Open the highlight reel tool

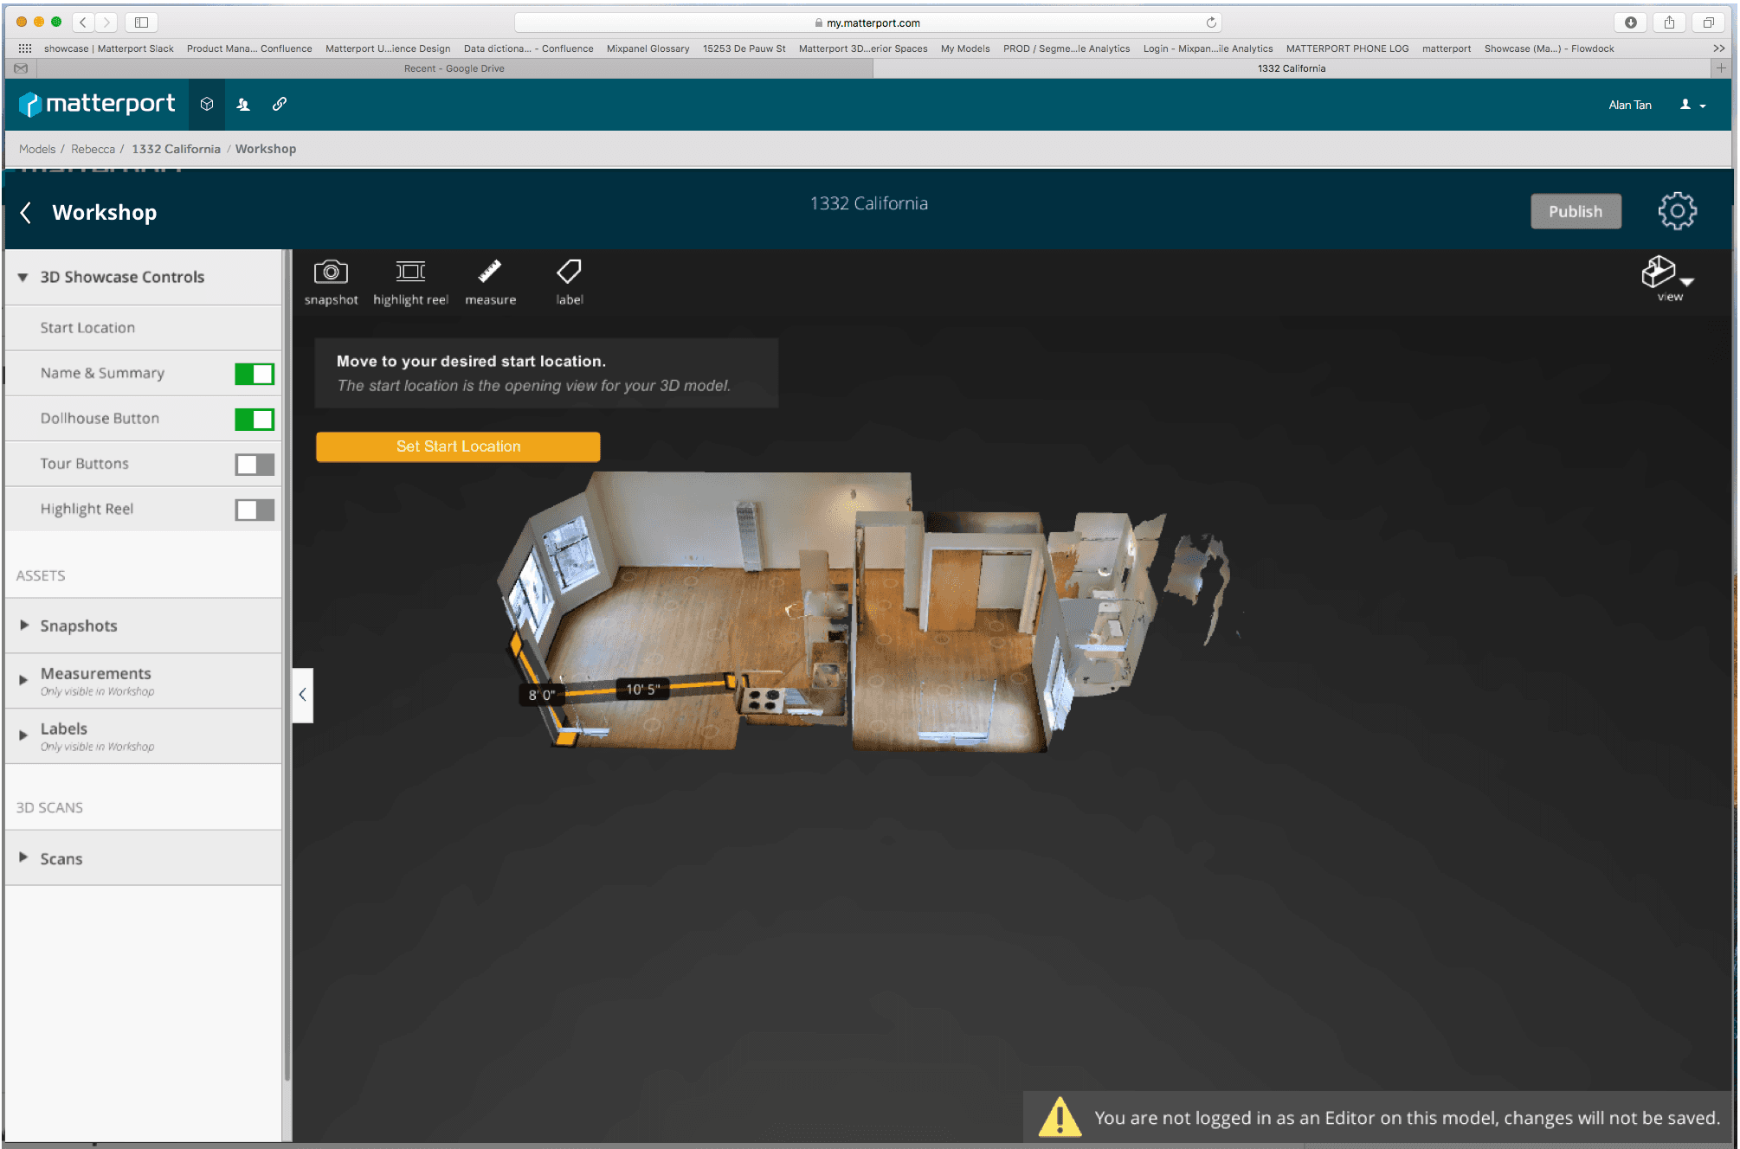[410, 282]
